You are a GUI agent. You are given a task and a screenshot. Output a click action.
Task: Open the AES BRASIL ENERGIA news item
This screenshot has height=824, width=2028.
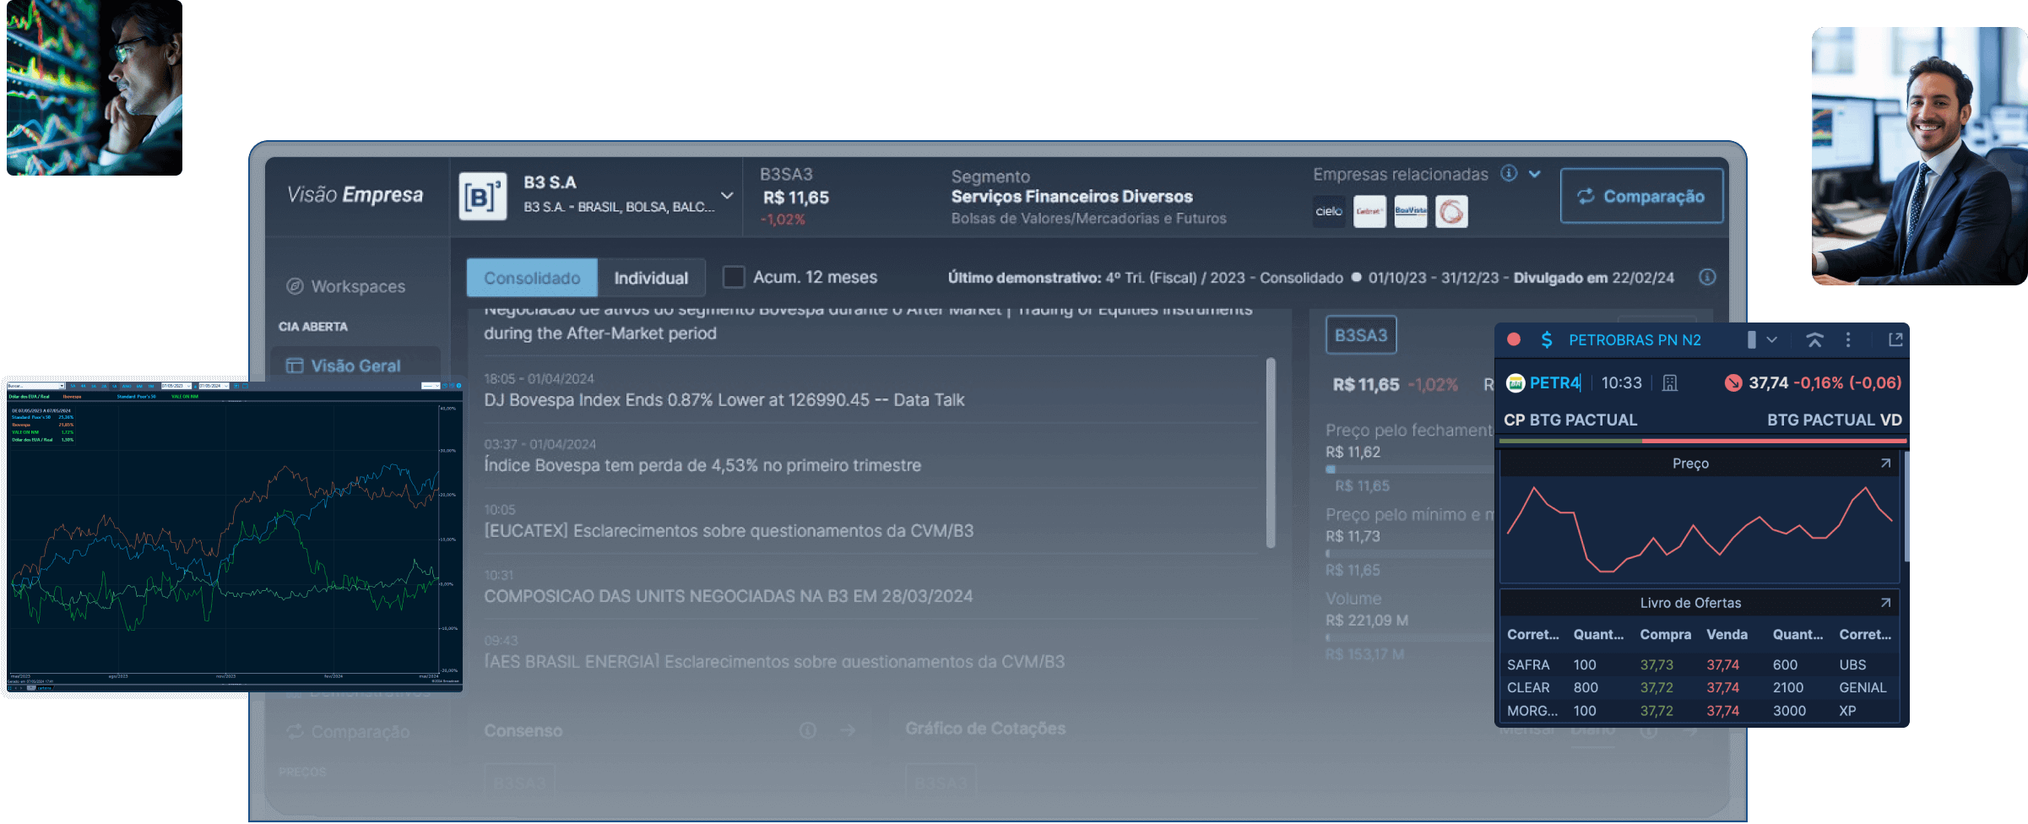pos(774,661)
